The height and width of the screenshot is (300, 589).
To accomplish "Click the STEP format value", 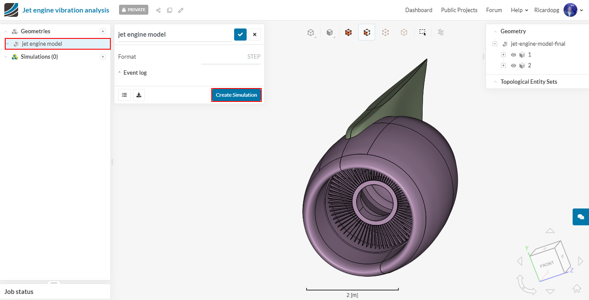I will pos(254,57).
